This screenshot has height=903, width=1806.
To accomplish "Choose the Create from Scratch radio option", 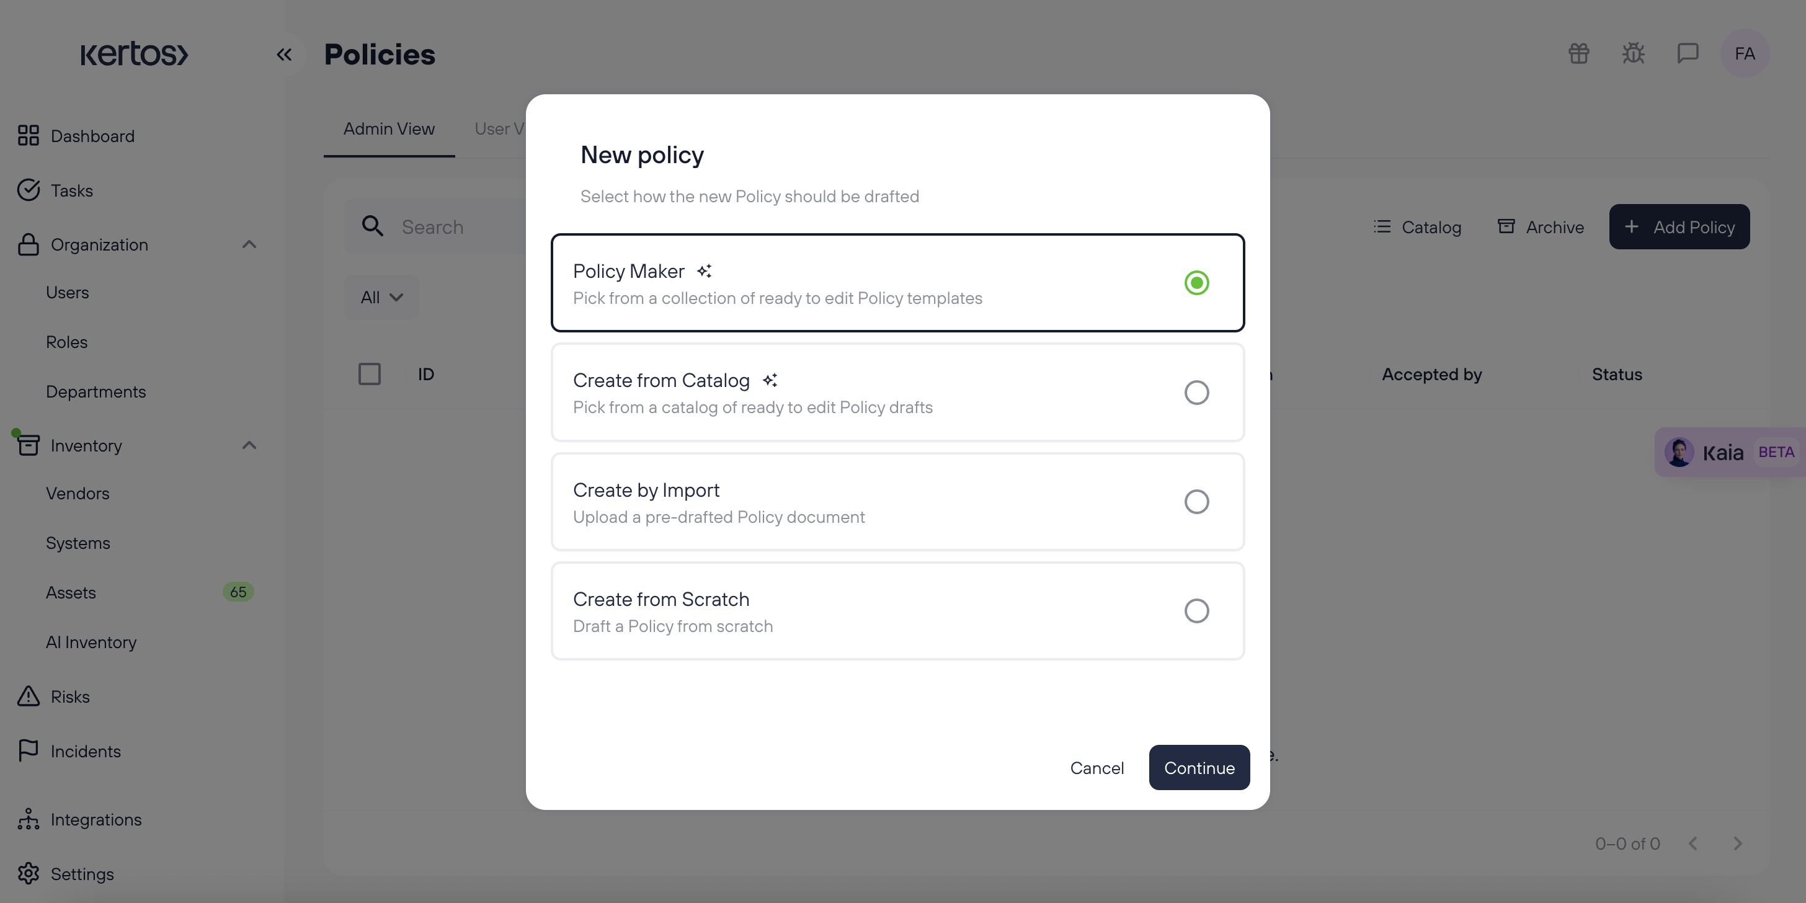I will [x=1197, y=611].
